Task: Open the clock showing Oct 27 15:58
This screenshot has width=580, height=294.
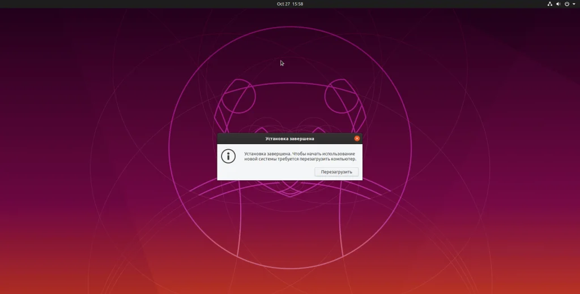Action: coord(290,4)
